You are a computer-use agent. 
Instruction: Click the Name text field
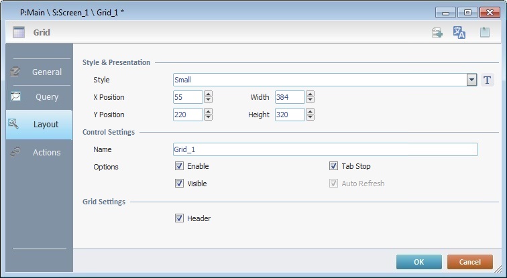[x=325, y=149]
